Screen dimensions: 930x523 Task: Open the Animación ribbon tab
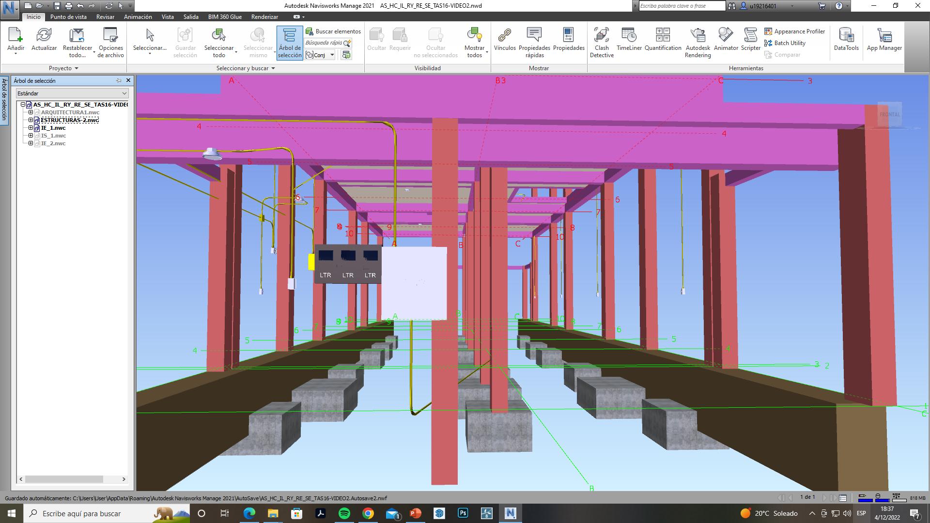click(x=138, y=17)
